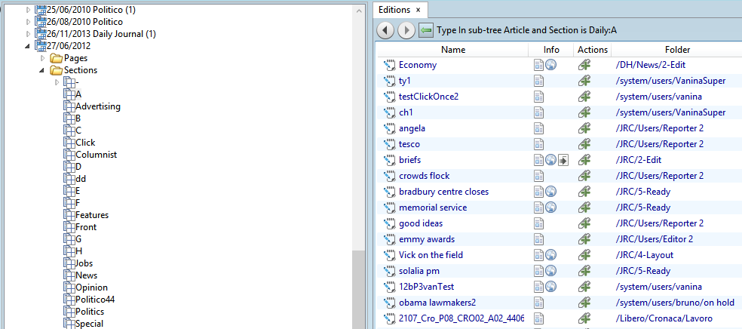Click the actions link icon for Economy
This screenshot has height=329, width=742.
585,66
